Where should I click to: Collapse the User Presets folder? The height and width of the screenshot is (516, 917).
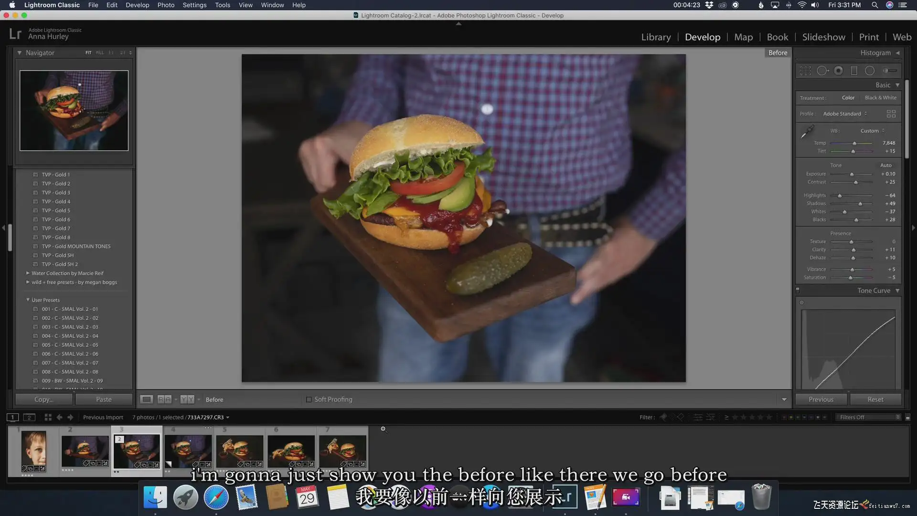coord(28,300)
